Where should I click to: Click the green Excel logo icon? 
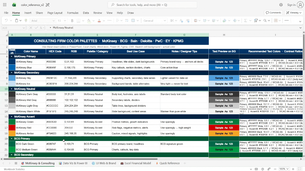pos(14,5)
